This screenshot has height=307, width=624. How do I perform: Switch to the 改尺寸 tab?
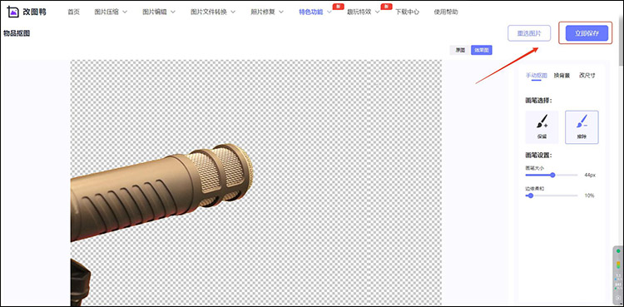point(587,75)
